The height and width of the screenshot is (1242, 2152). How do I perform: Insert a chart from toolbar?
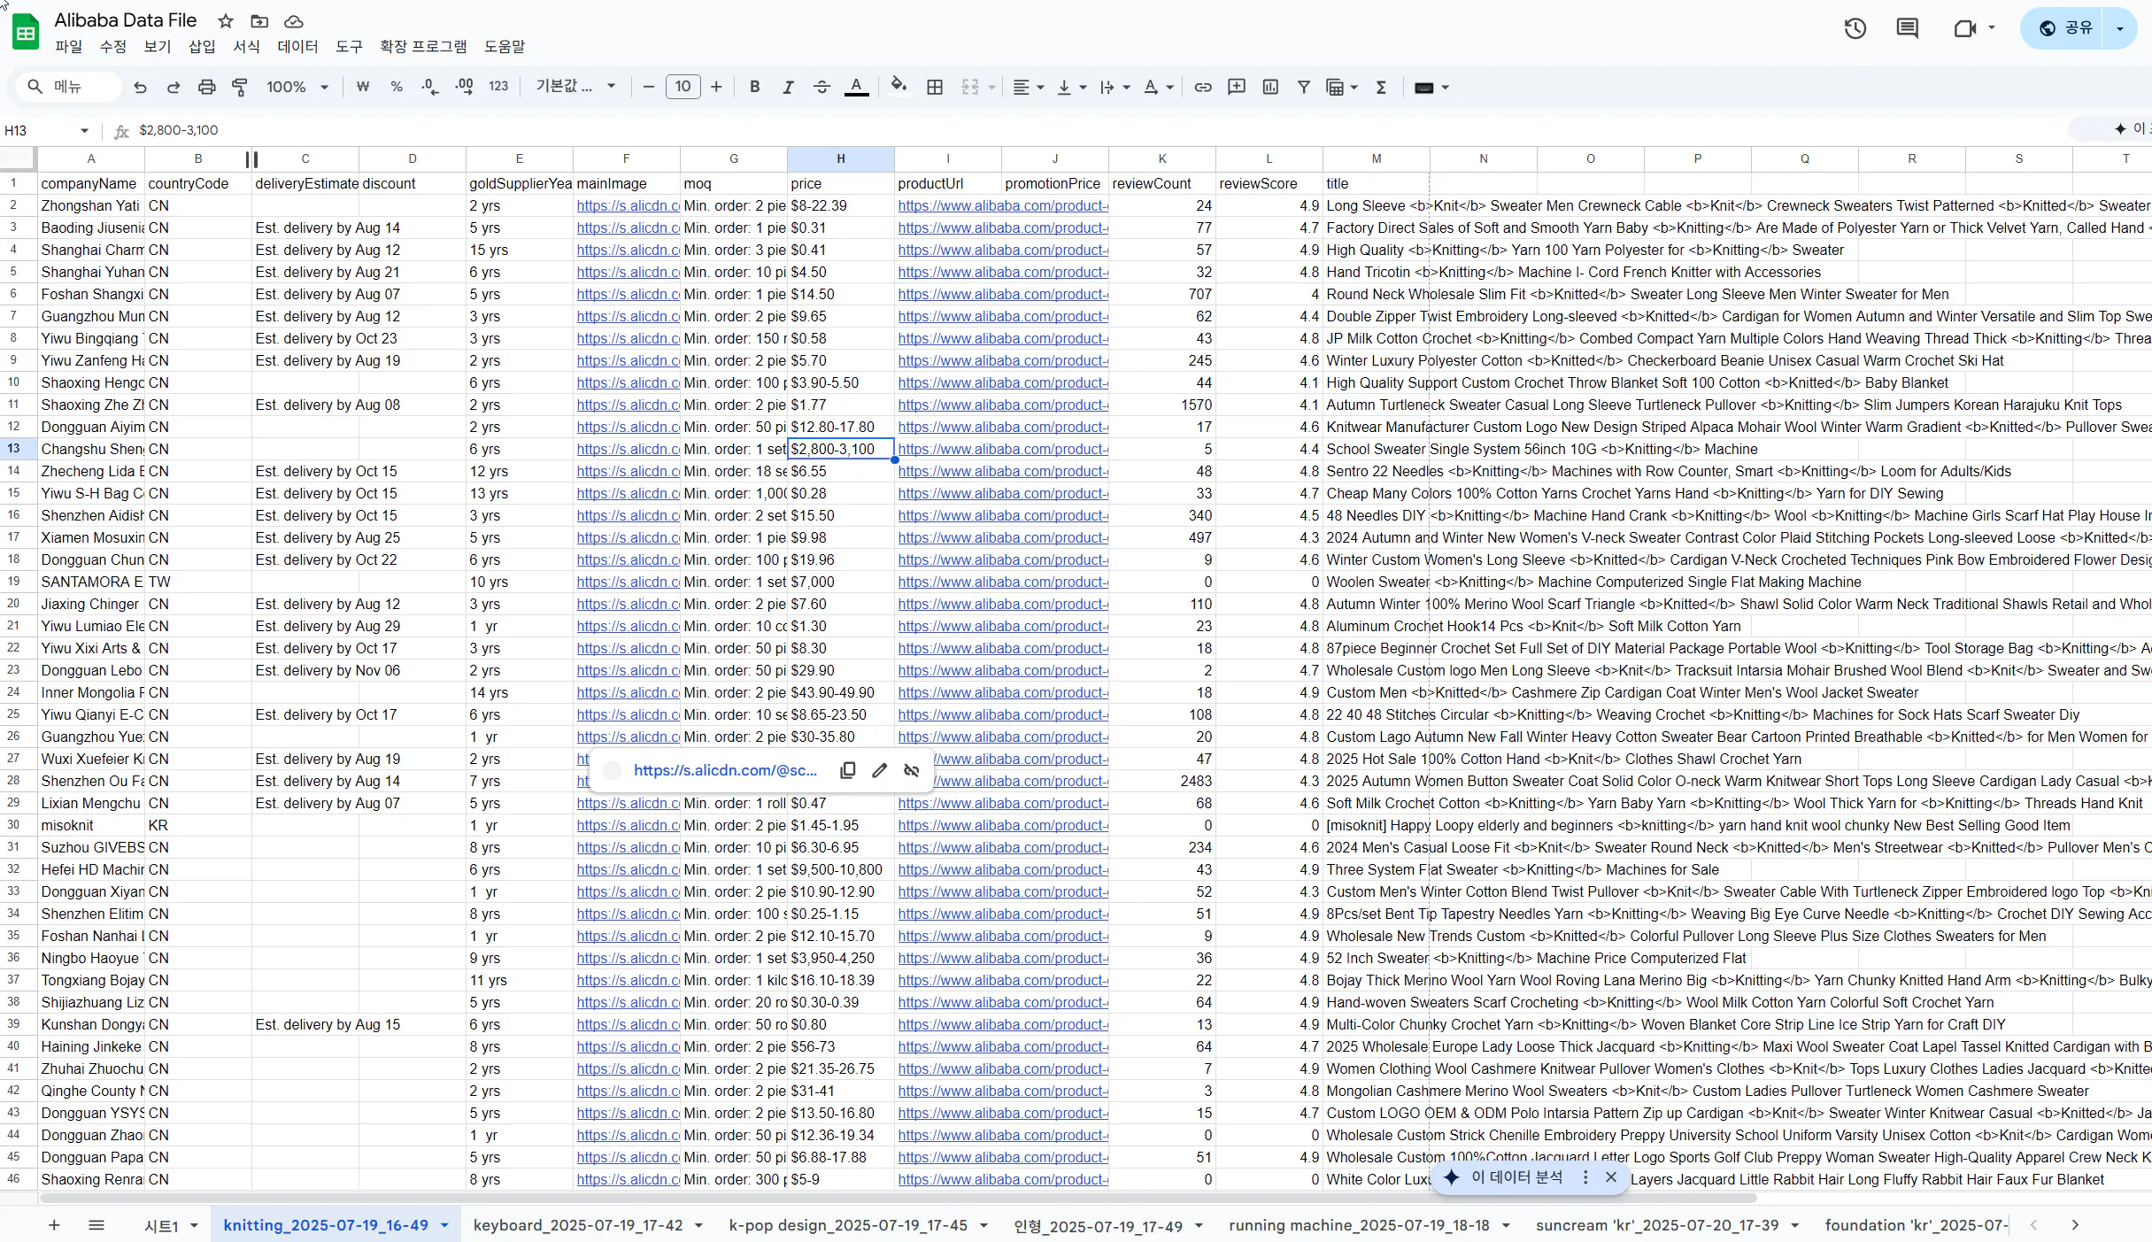pyautogui.click(x=1270, y=87)
